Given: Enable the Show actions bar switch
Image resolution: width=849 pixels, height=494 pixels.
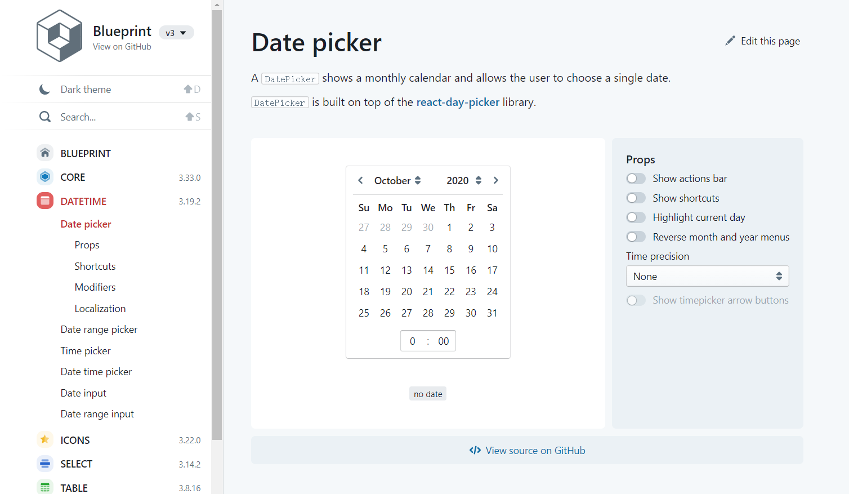Looking at the screenshot, I should [636, 179].
